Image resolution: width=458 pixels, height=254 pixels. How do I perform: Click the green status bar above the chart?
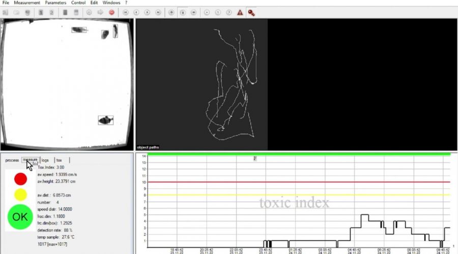click(x=299, y=154)
